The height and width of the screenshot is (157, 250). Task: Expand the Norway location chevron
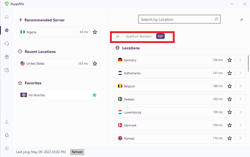pos(240,138)
